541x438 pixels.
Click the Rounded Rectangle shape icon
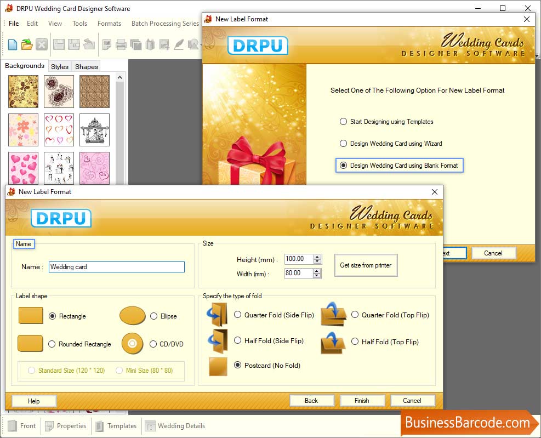30,343
